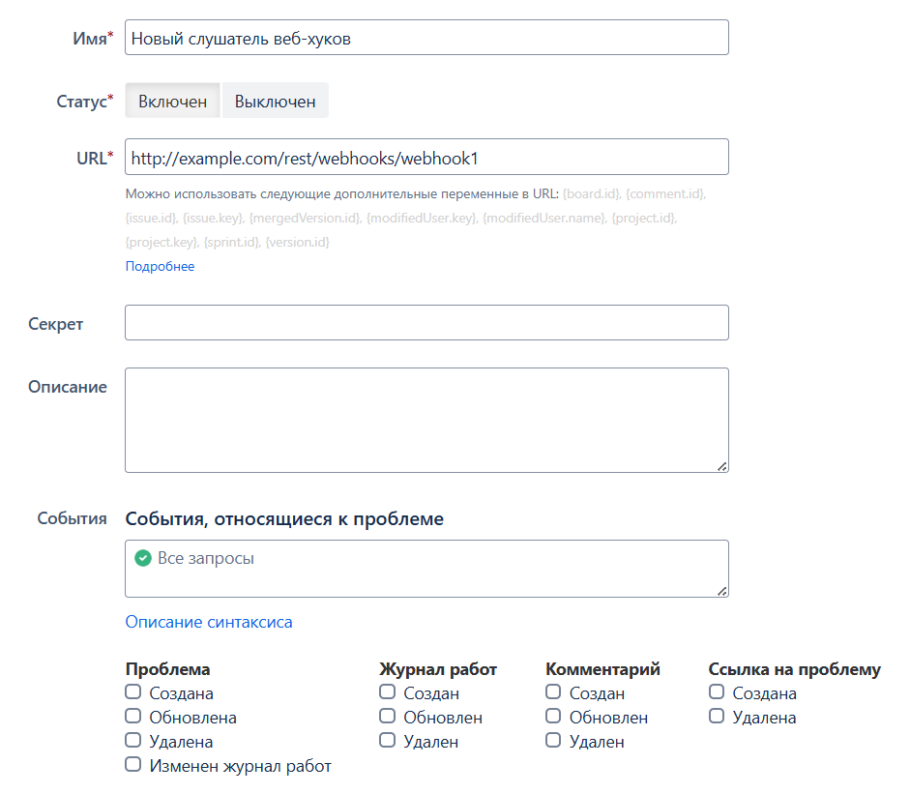Check Создана under Ссылка на проблему
The image size is (910, 794).
pos(717,691)
